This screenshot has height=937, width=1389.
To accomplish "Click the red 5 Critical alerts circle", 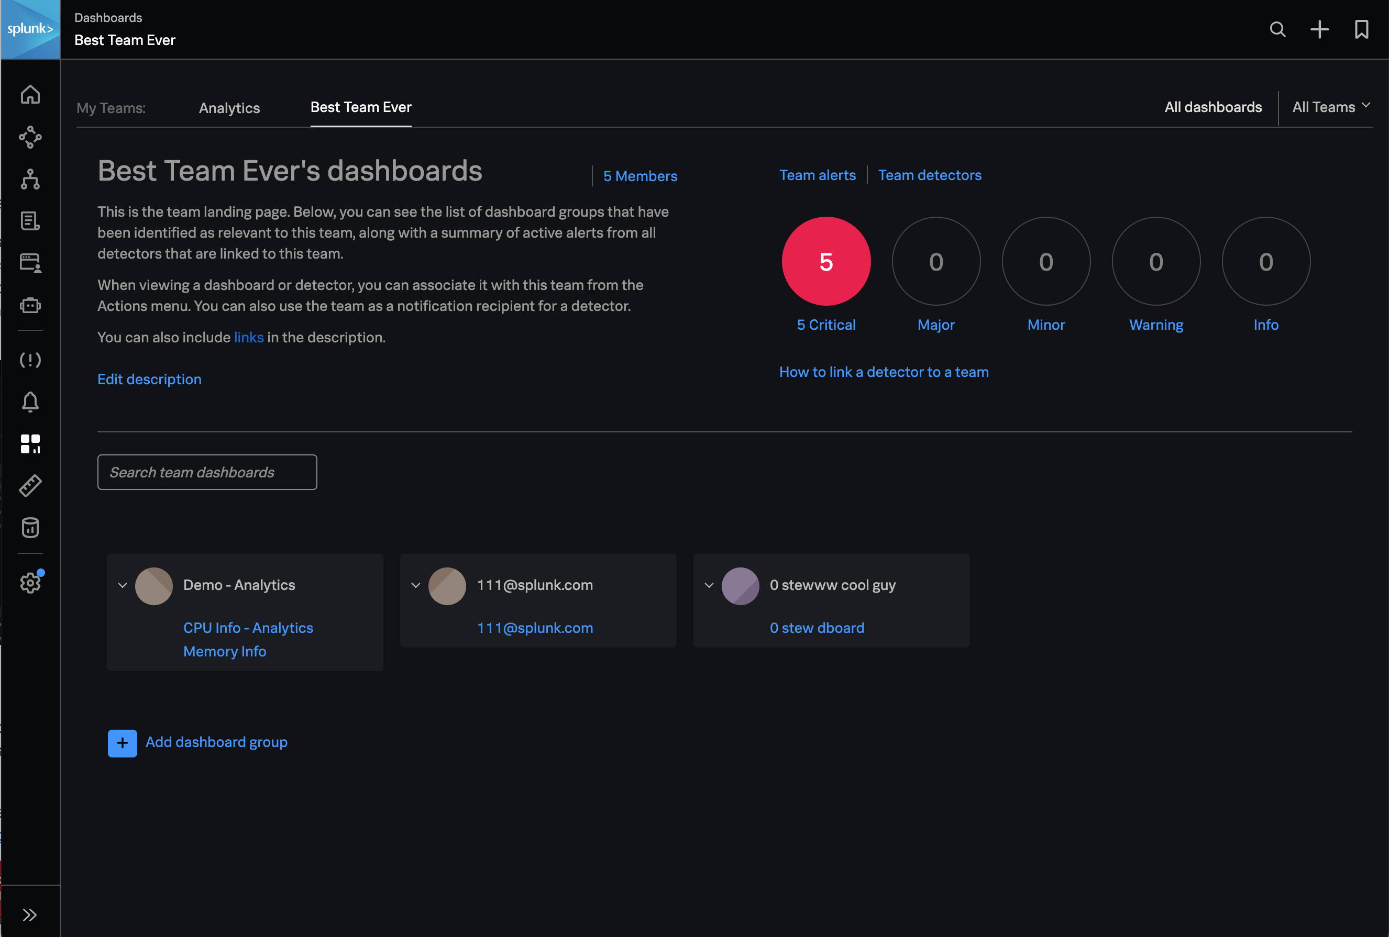I will coord(826,262).
